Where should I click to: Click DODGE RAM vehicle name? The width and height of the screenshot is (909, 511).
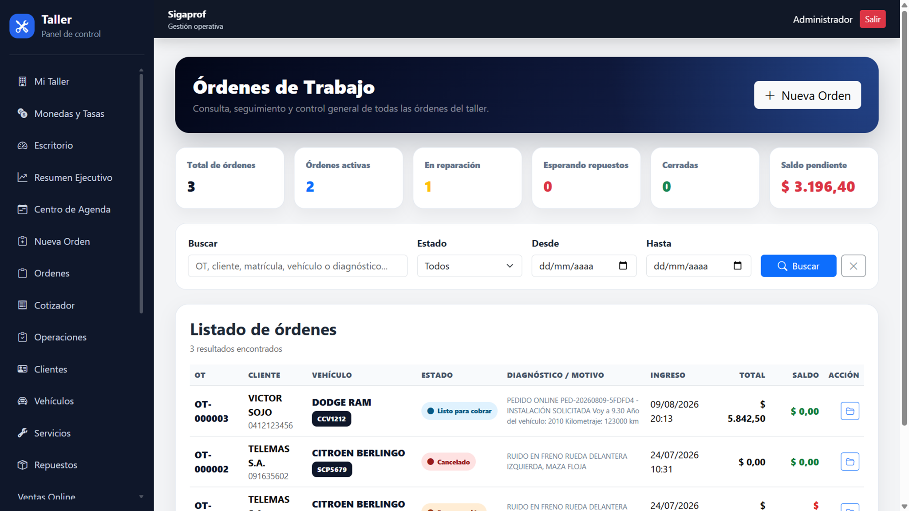pyautogui.click(x=341, y=402)
